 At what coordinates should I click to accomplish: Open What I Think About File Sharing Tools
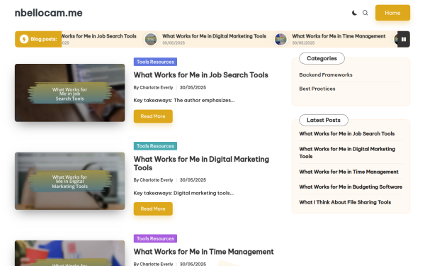(345, 202)
